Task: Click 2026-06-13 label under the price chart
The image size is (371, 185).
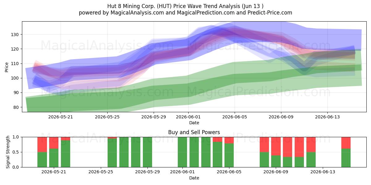Action: point(328,117)
